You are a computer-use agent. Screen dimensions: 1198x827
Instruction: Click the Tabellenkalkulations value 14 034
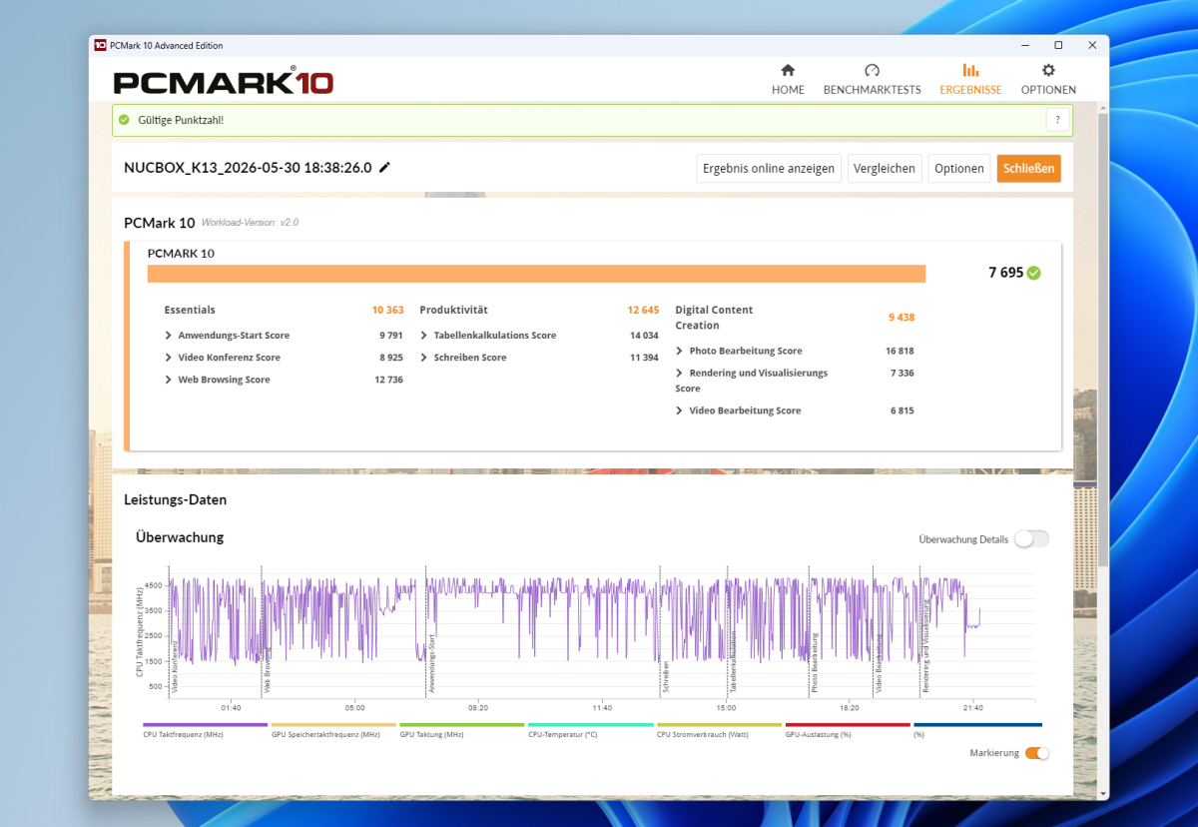pyautogui.click(x=644, y=336)
